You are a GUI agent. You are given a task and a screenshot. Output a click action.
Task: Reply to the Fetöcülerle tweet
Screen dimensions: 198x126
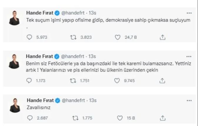point(29,80)
